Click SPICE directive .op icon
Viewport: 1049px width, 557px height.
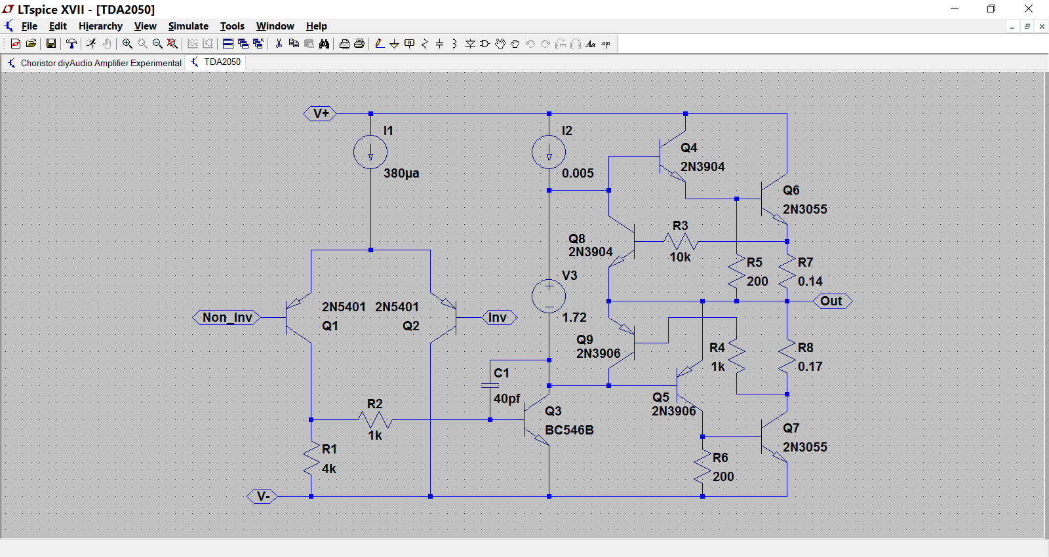(x=606, y=44)
